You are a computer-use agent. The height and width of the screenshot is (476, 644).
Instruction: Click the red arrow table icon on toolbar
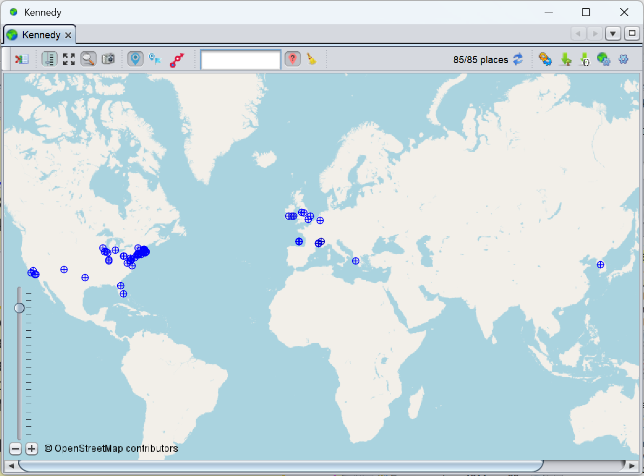point(22,59)
